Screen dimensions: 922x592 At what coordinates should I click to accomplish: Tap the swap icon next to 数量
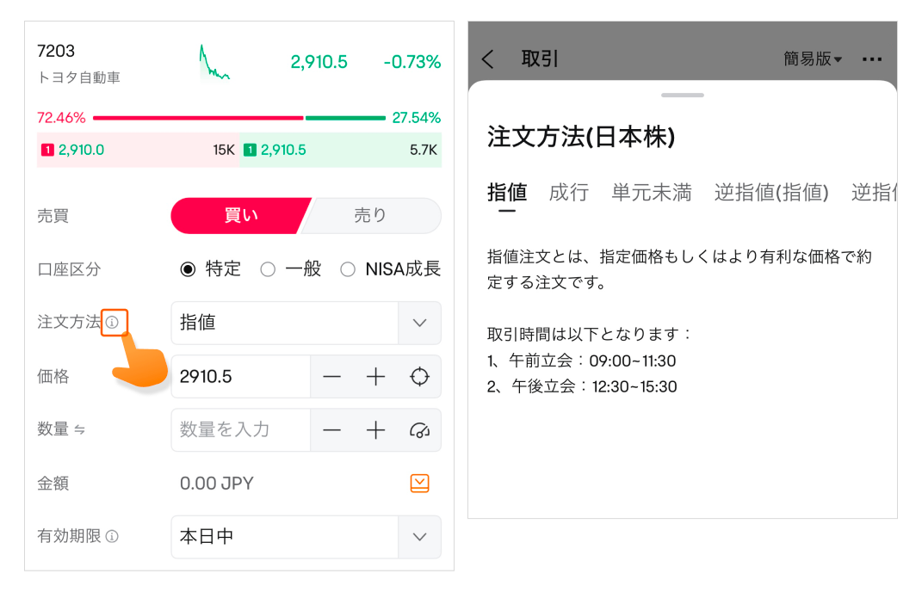[80, 430]
